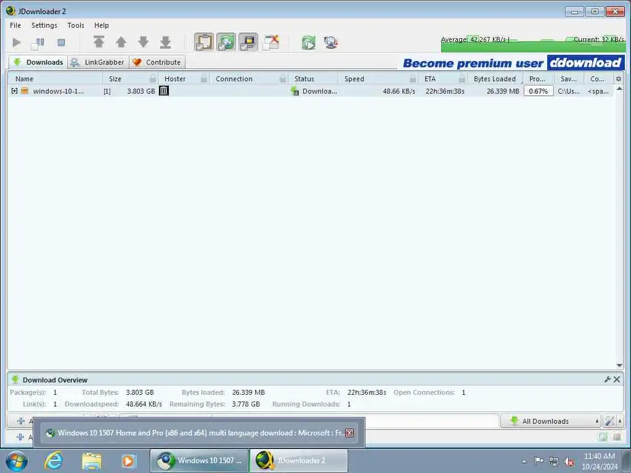The height and width of the screenshot is (473, 631).
Task: Move selection to bottom with the bottom arrow
Action: [165, 42]
